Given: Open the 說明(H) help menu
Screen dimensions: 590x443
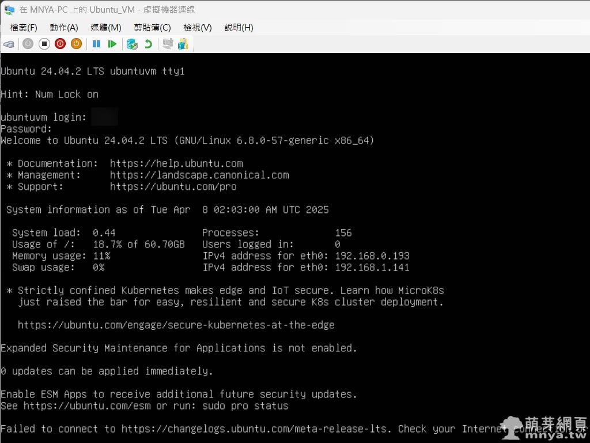Looking at the screenshot, I should 239,28.
